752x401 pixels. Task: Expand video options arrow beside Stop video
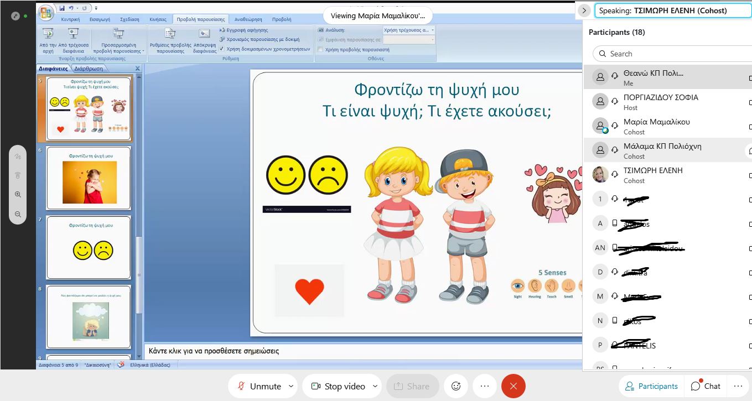tap(375, 386)
